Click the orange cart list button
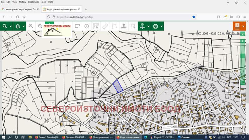This screenshot has width=249, height=140. 239,26
